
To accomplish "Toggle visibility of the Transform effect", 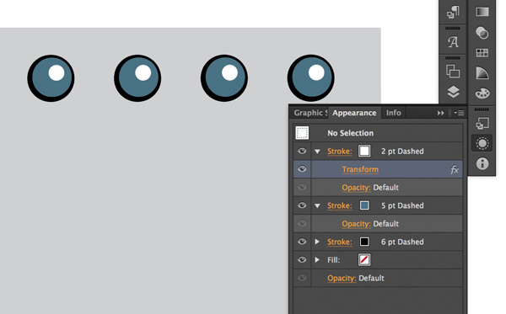I will 302,169.
